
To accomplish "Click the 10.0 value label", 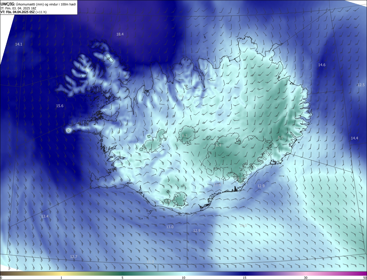I will tap(243, 226).
